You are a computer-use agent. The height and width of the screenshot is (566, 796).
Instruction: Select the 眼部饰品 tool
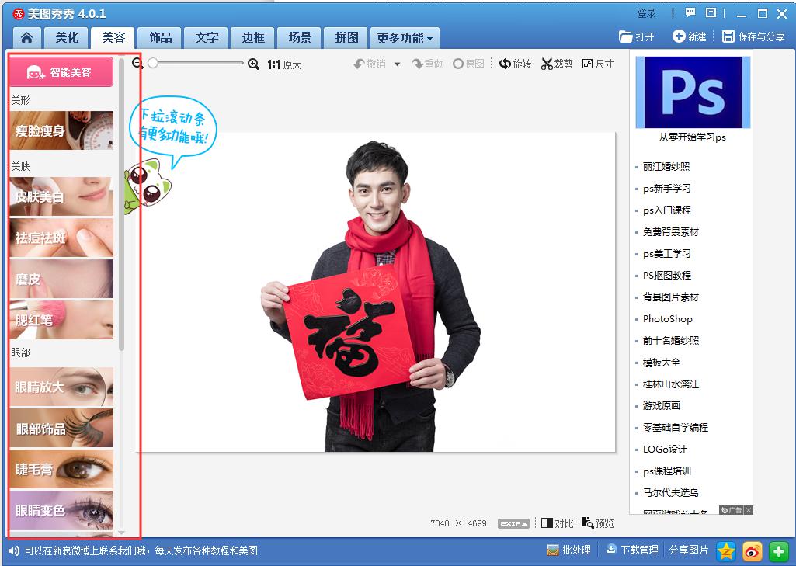[x=61, y=428]
